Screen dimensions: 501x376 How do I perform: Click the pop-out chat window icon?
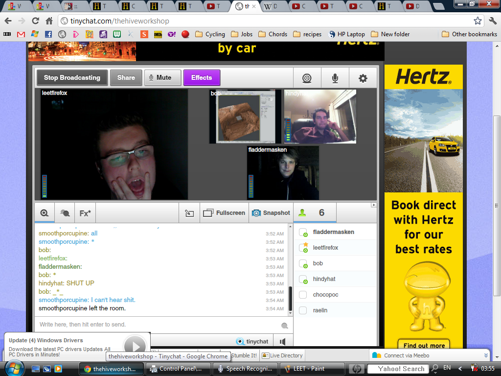(x=189, y=213)
